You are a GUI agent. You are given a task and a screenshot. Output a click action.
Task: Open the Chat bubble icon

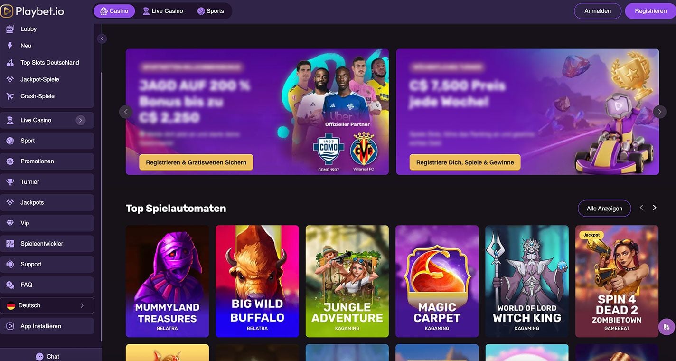[39, 356]
